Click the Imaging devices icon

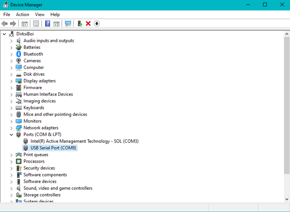[x=19, y=101]
